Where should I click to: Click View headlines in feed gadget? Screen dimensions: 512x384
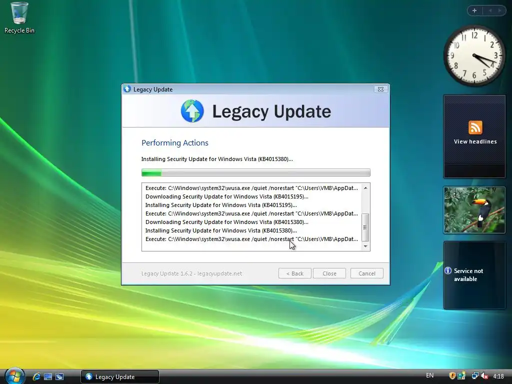(475, 141)
